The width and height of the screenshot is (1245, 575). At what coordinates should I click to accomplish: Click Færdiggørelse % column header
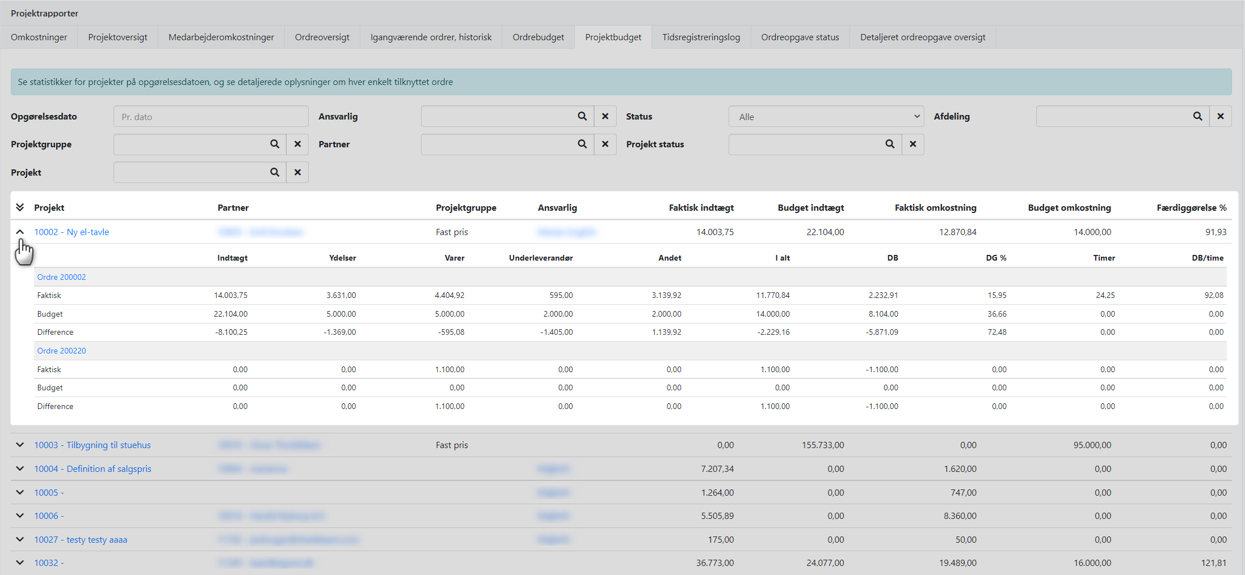pyautogui.click(x=1192, y=207)
